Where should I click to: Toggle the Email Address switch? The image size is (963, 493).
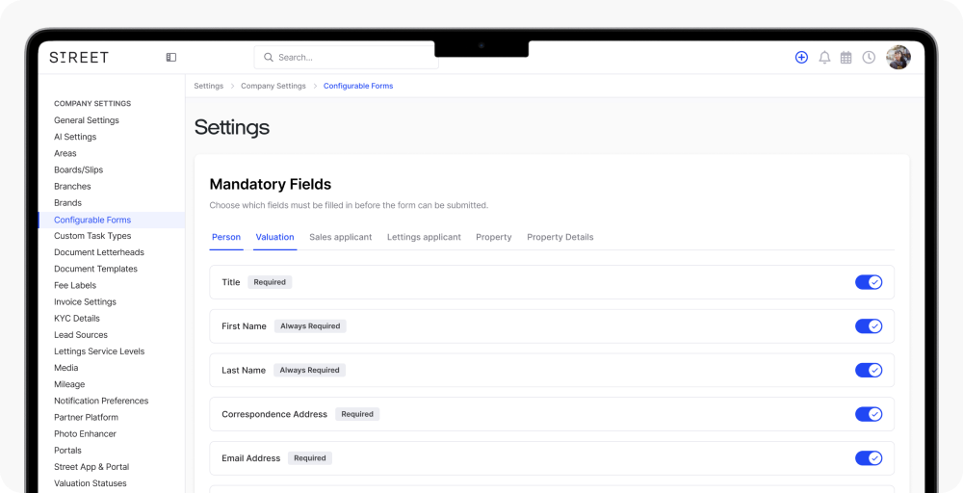869,458
